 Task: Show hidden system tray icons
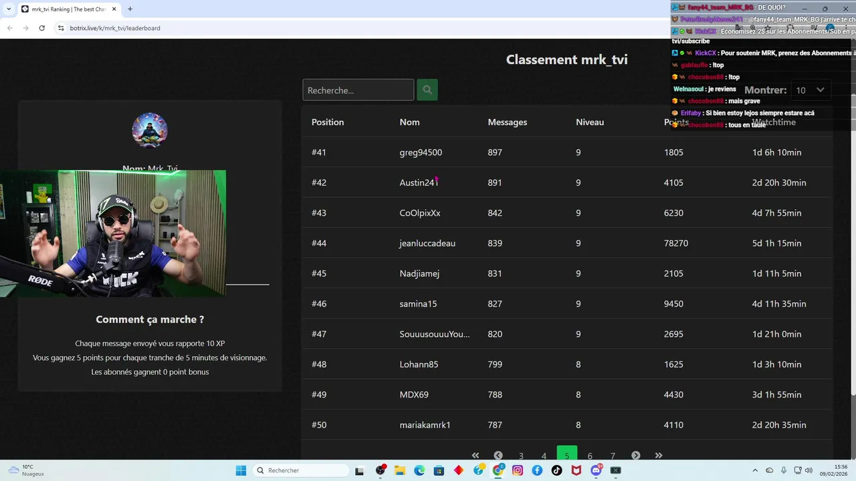click(x=755, y=470)
